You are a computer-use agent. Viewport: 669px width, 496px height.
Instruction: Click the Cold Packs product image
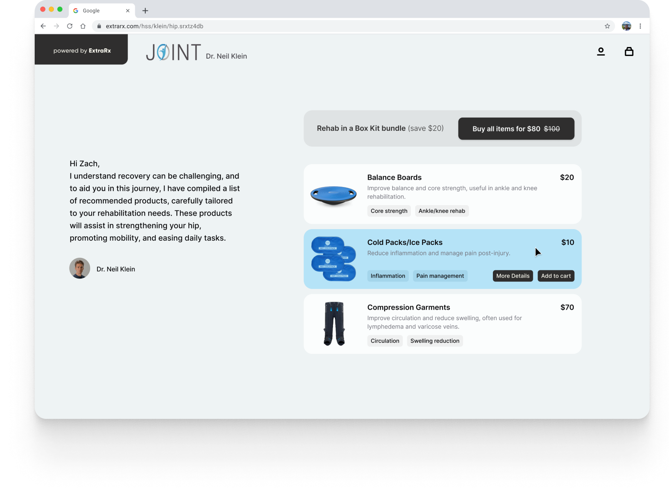pos(334,259)
